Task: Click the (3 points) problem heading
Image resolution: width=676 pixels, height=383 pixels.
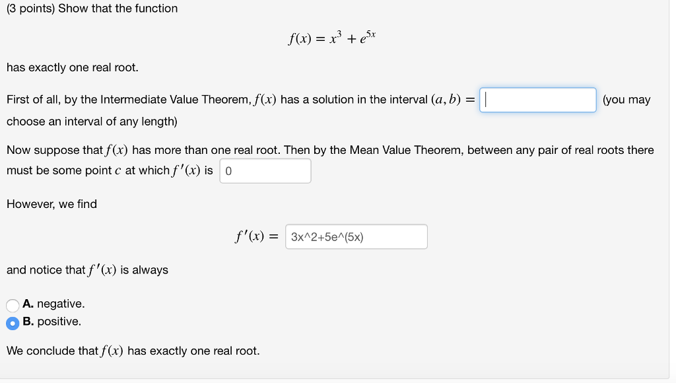Action: click(92, 9)
